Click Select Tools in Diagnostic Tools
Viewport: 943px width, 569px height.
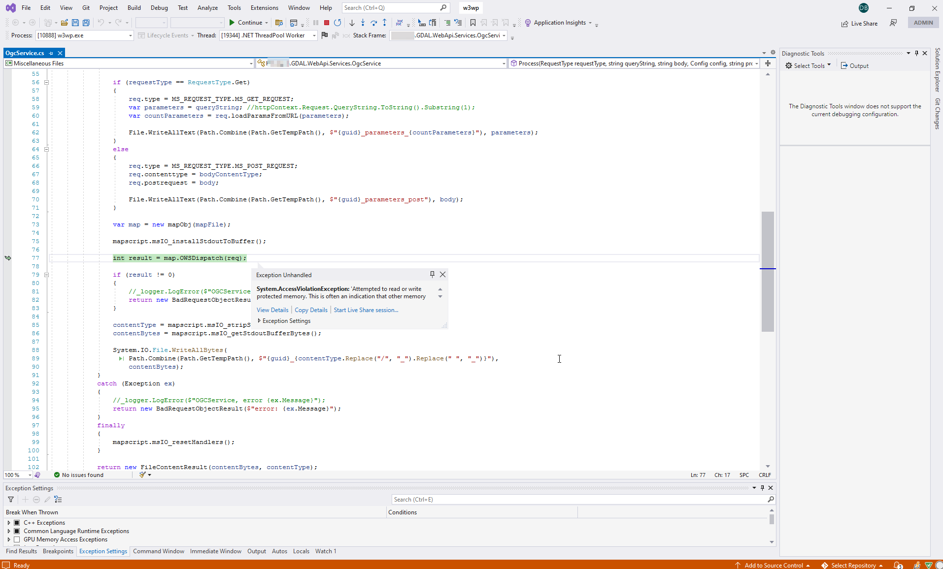pos(808,65)
